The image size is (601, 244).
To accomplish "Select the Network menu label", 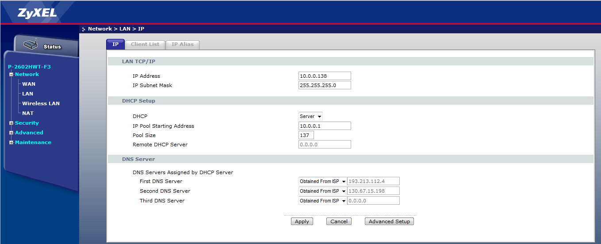I will point(27,74).
